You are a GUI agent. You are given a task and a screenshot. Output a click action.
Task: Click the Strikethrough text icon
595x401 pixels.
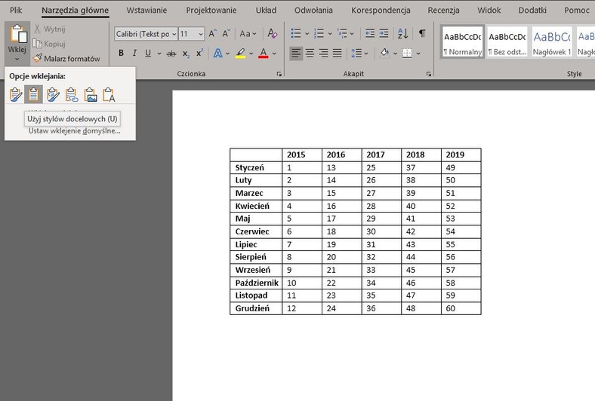pyautogui.click(x=171, y=54)
